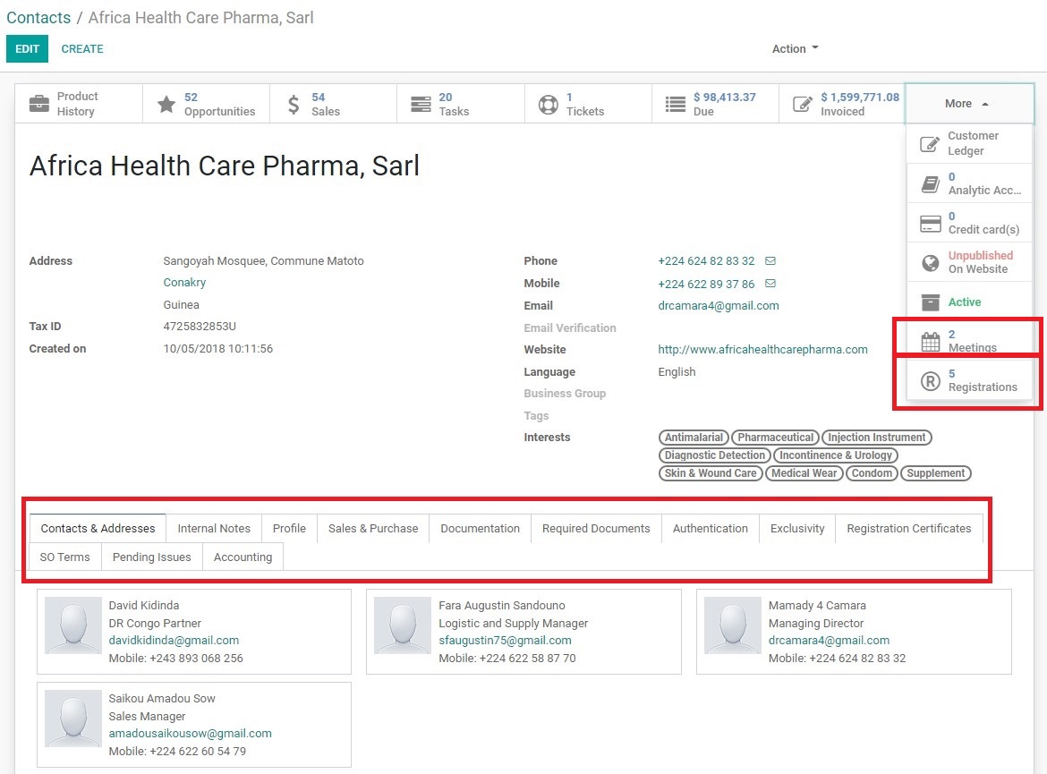Click the mobile number +224 622 89 37 86
Image resolution: width=1047 pixels, height=774 pixels.
coord(706,284)
